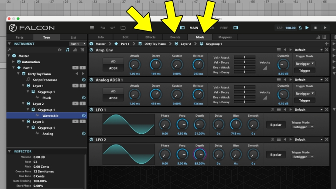Open the folder browser icon
This screenshot has width=336, height=189.
tap(123, 27)
